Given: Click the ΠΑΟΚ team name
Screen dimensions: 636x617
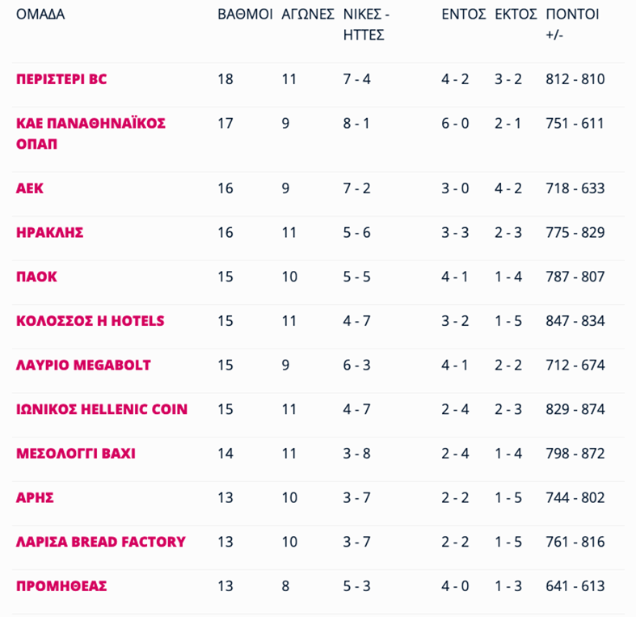Looking at the screenshot, I should [x=36, y=277].
